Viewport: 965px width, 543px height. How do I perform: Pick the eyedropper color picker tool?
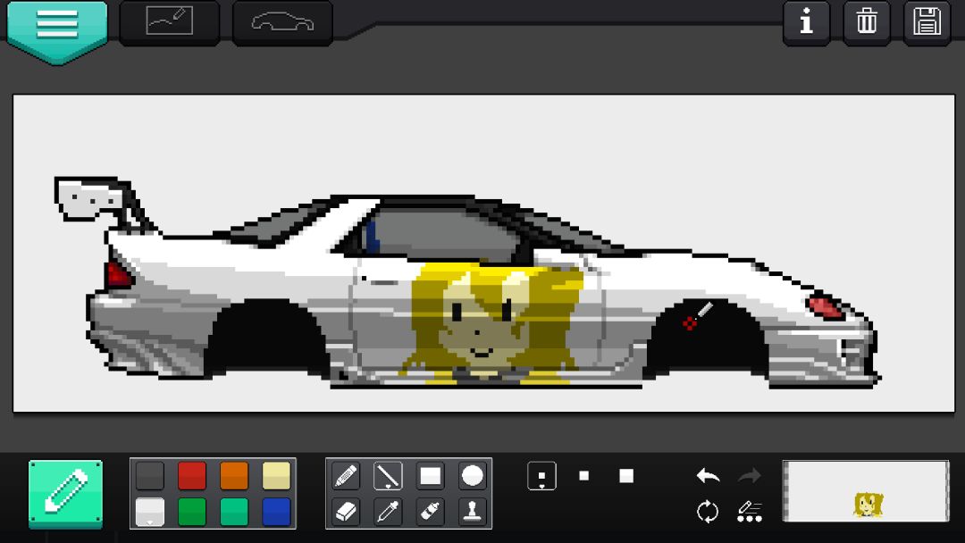[388, 512]
